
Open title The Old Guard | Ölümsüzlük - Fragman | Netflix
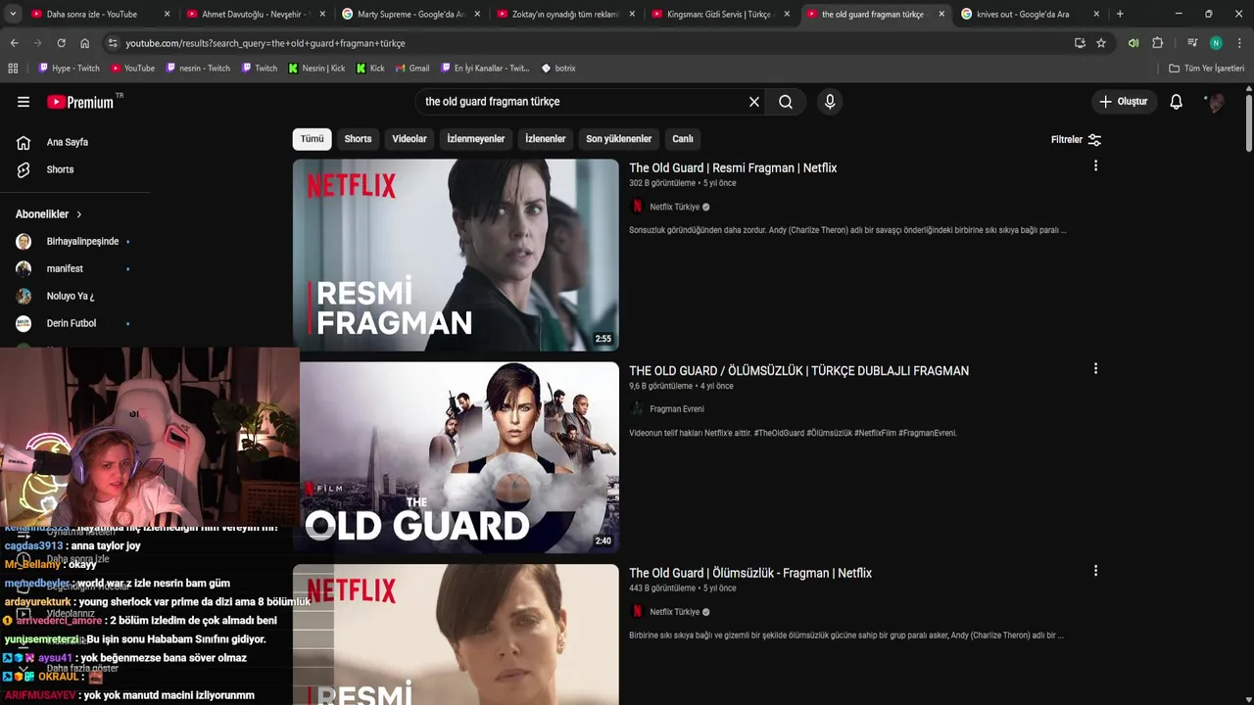(750, 573)
